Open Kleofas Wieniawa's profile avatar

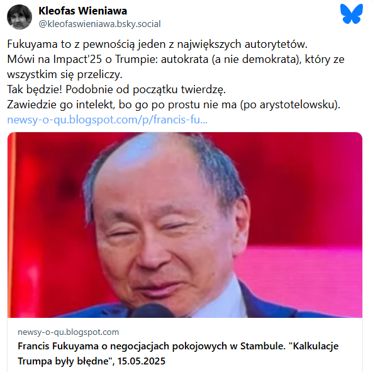(x=19, y=17)
